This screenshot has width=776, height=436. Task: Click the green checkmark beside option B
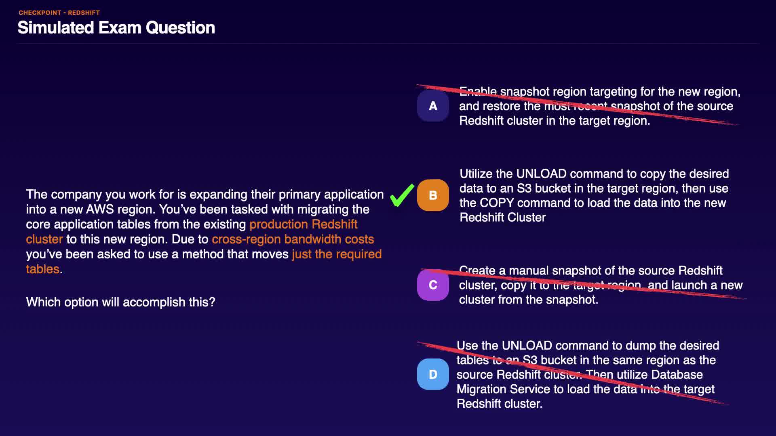point(402,195)
